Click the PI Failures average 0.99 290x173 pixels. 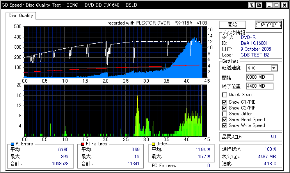click(135, 150)
